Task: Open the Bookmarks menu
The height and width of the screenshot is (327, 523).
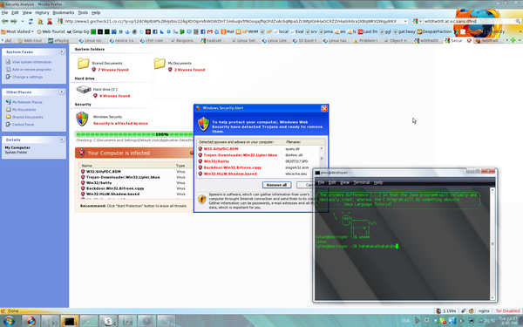Action: 64,13
